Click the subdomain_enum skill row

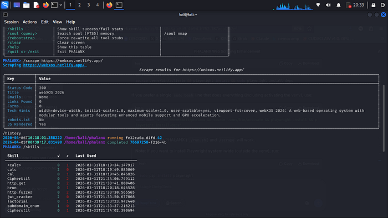coord(71,206)
